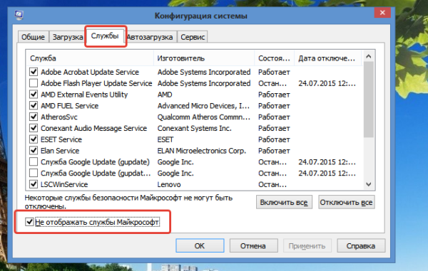Click the ELAN Microelectronics Corp. cell
Viewport: 428px width, 271px height.
tap(201, 151)
